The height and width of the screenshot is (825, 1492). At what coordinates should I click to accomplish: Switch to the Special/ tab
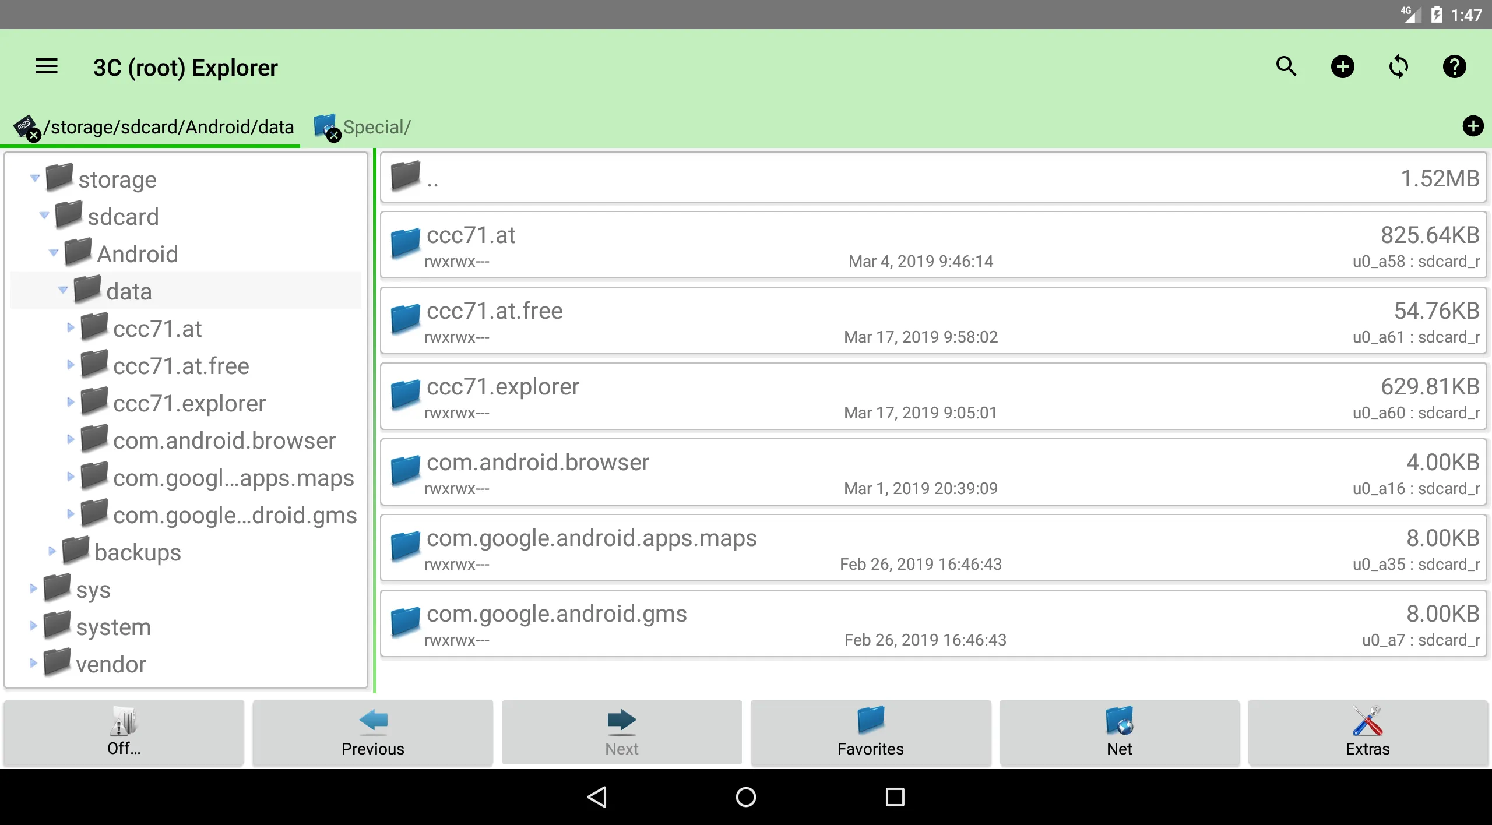click(377, 126)
